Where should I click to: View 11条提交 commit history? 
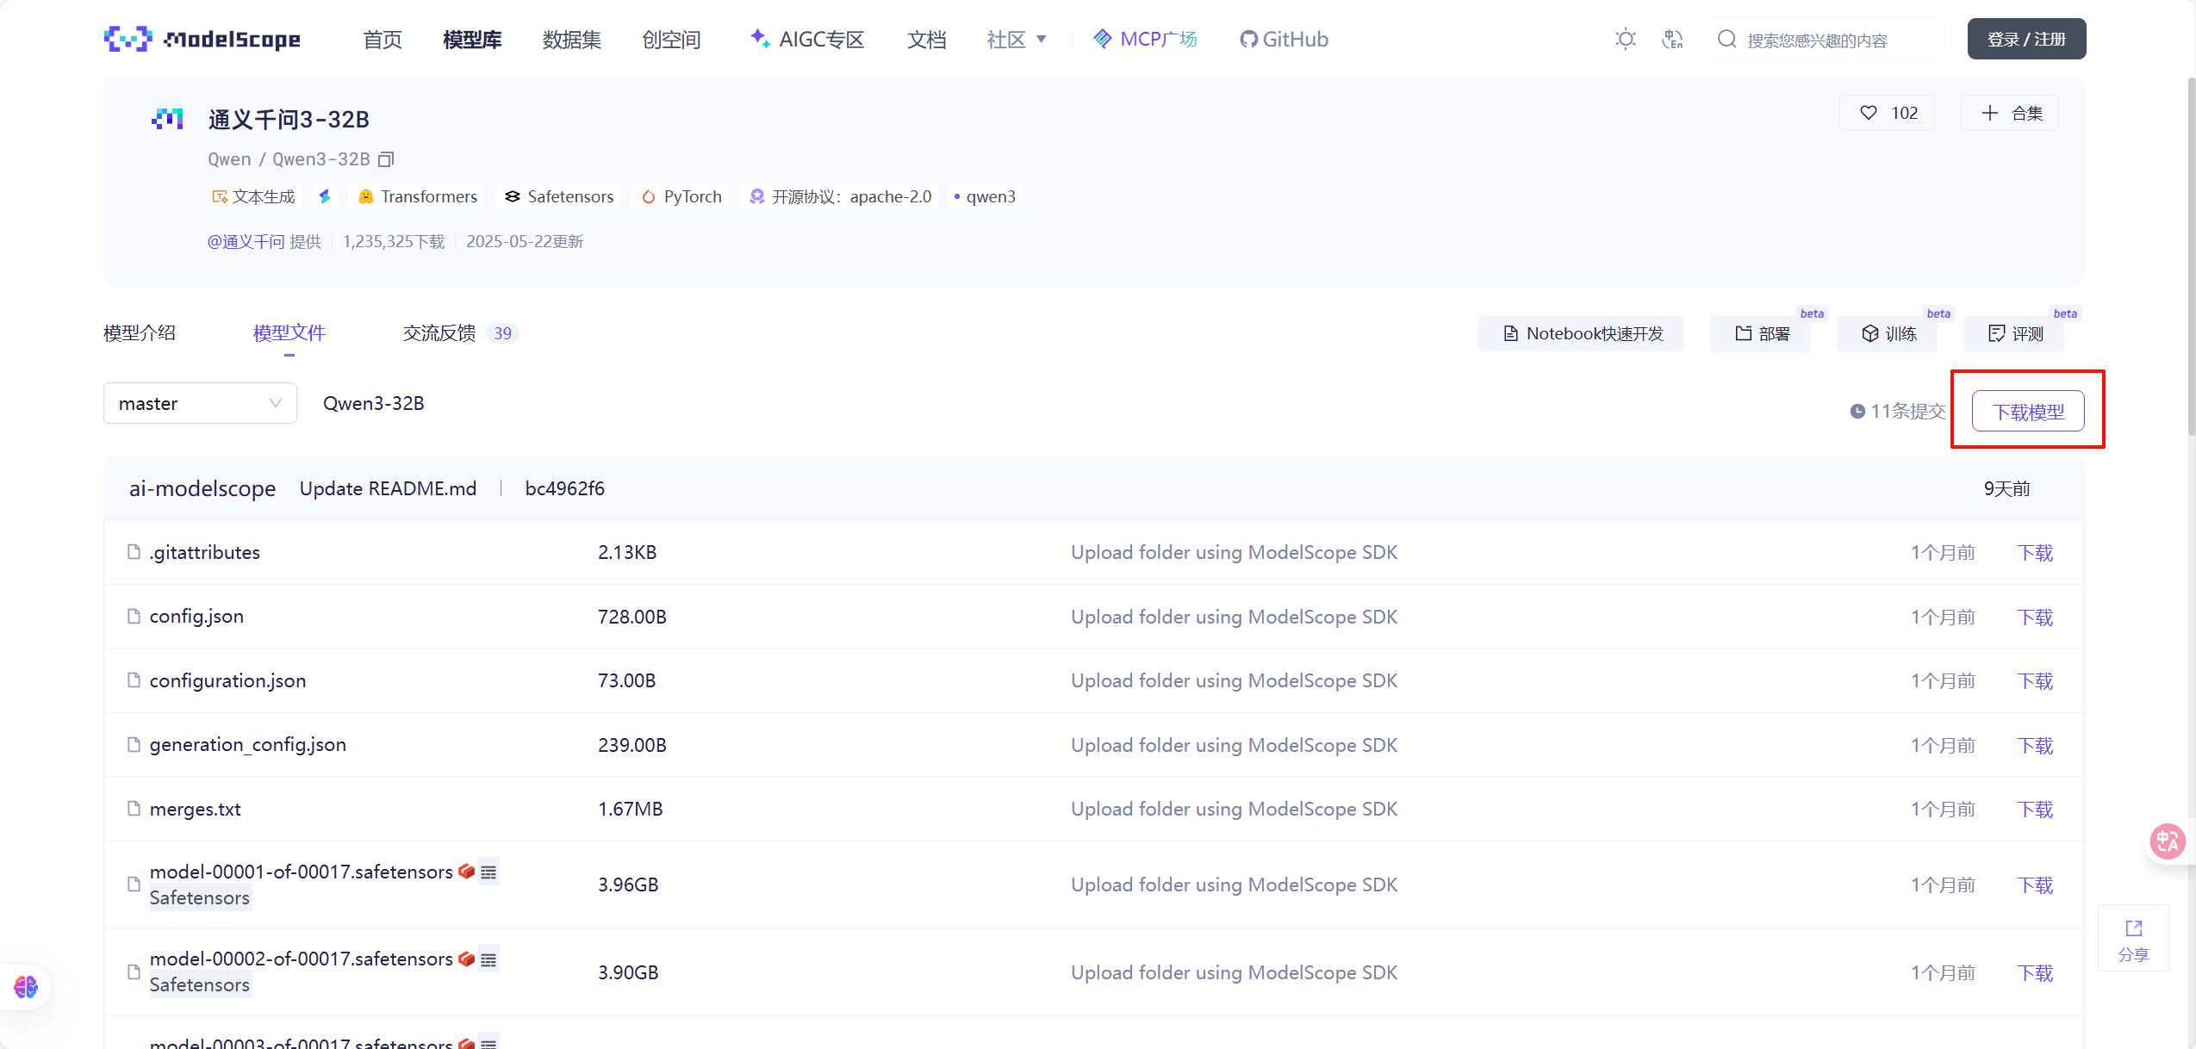coord(1898,412)
